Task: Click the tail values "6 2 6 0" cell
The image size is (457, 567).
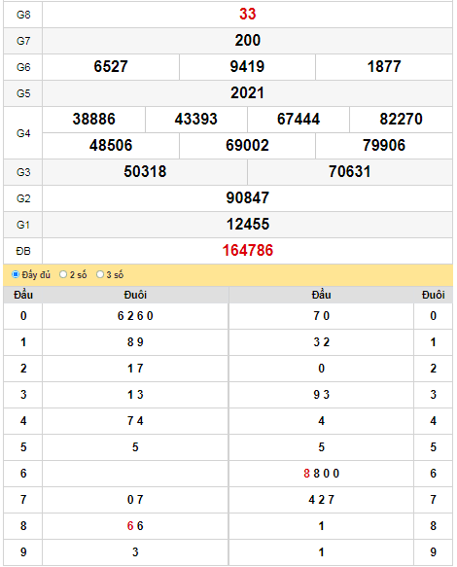Action: [135, 316]
